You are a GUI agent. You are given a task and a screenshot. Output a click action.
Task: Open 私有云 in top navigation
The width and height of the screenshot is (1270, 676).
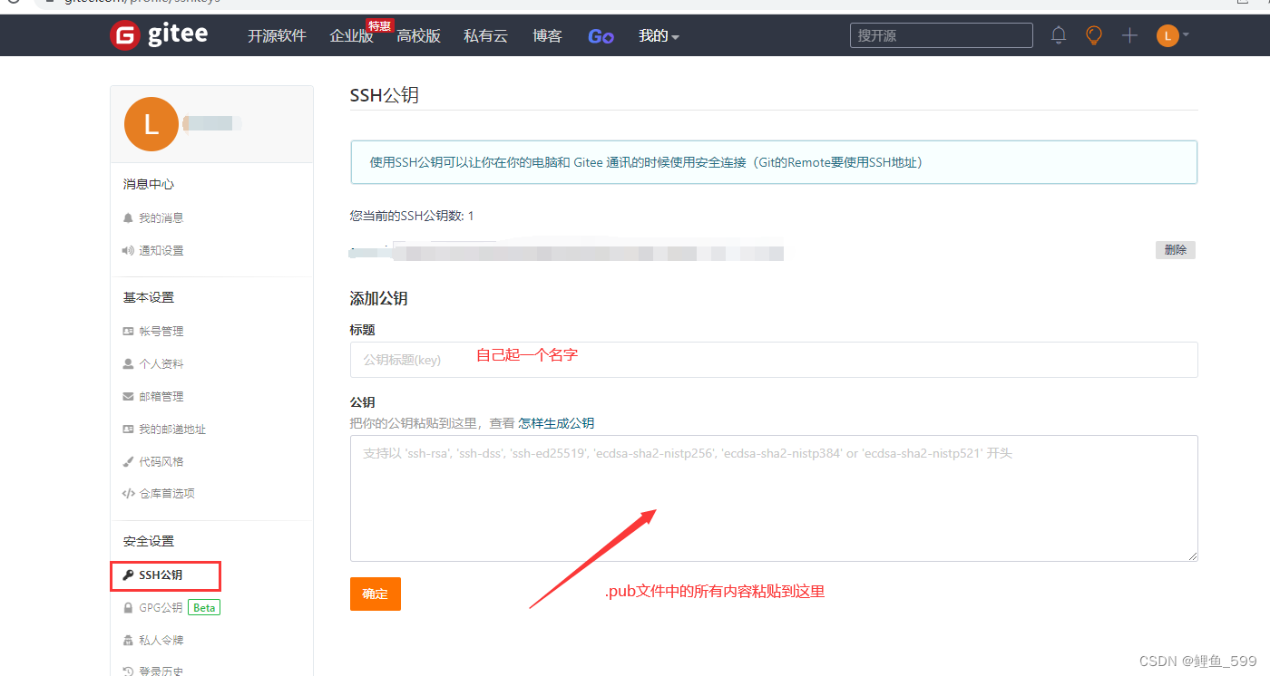[485, 36]
